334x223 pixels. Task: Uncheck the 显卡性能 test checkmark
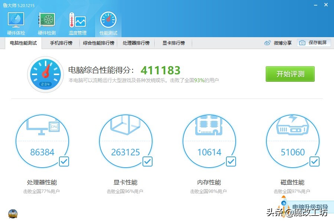tap(147, 161)
